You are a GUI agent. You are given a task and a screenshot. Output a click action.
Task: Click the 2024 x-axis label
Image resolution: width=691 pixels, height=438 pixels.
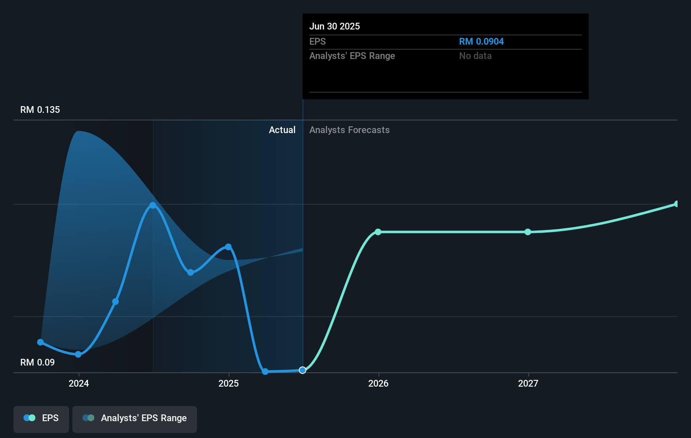click(x=79, y=383)
